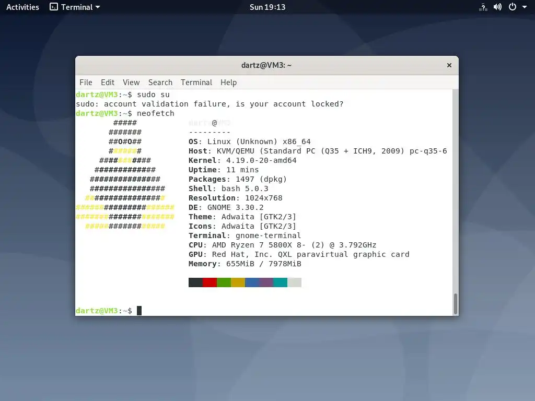Click the terminal vertical scrollbar thumb
This screenshot has height=401, width=535.
(455, 303)
